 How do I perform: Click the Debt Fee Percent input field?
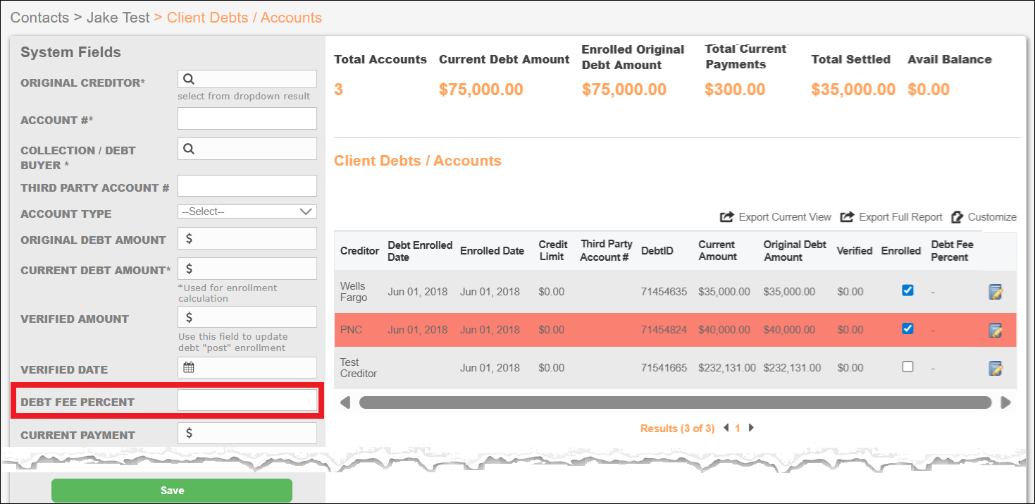[247, 400]
